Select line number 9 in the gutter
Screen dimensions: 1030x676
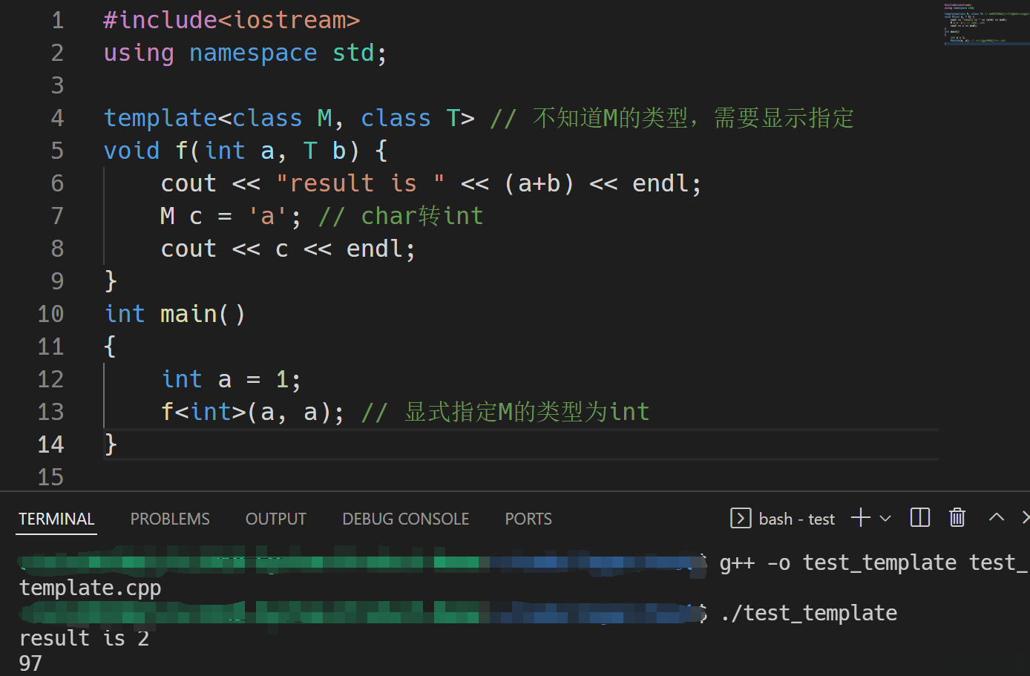pyautogui.click(x=57, y=281)
